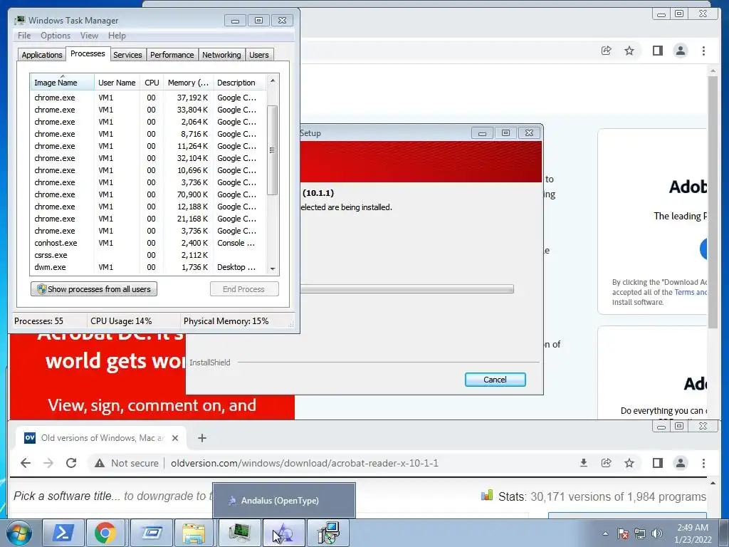Click the network tray icon
This screenshot has height=547, width=729.
(640, 533)
